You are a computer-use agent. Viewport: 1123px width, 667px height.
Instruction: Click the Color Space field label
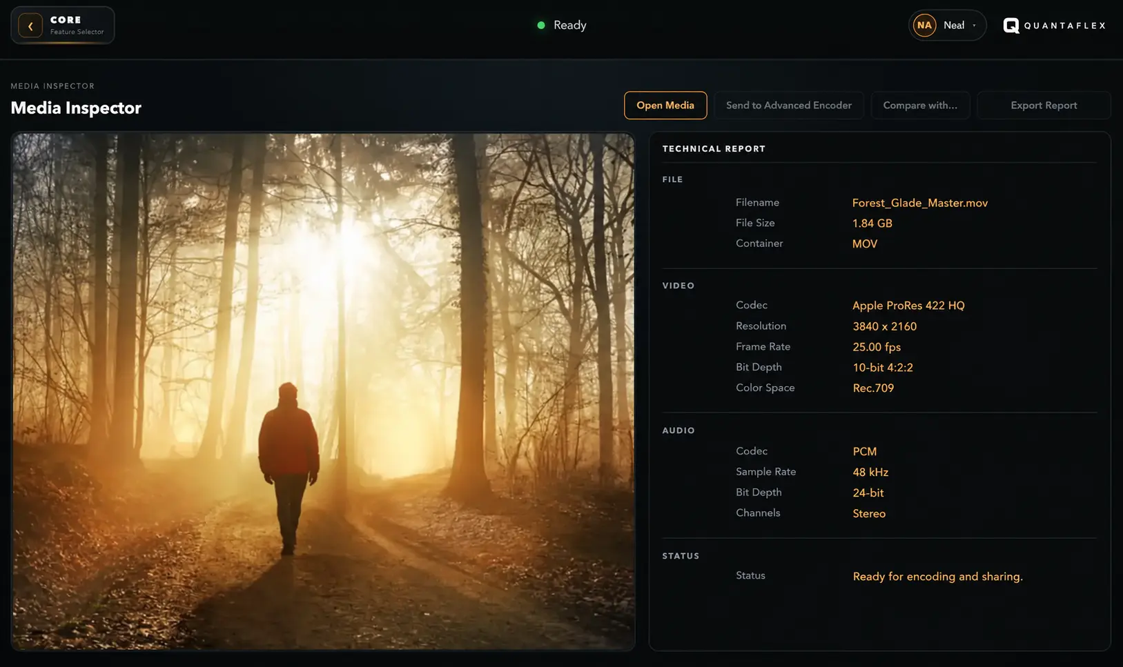(x=765, y=388)
